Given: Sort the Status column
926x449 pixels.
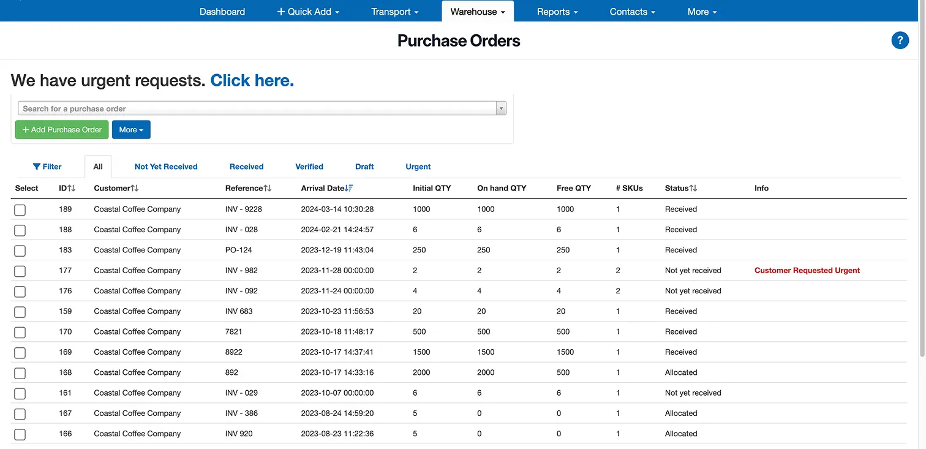Looking at the screenshot, I should pos(693,188).
